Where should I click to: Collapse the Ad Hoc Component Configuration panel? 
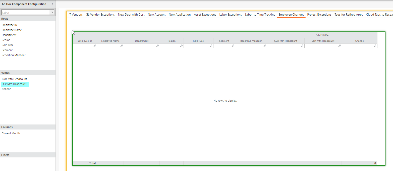click(52, 4)
